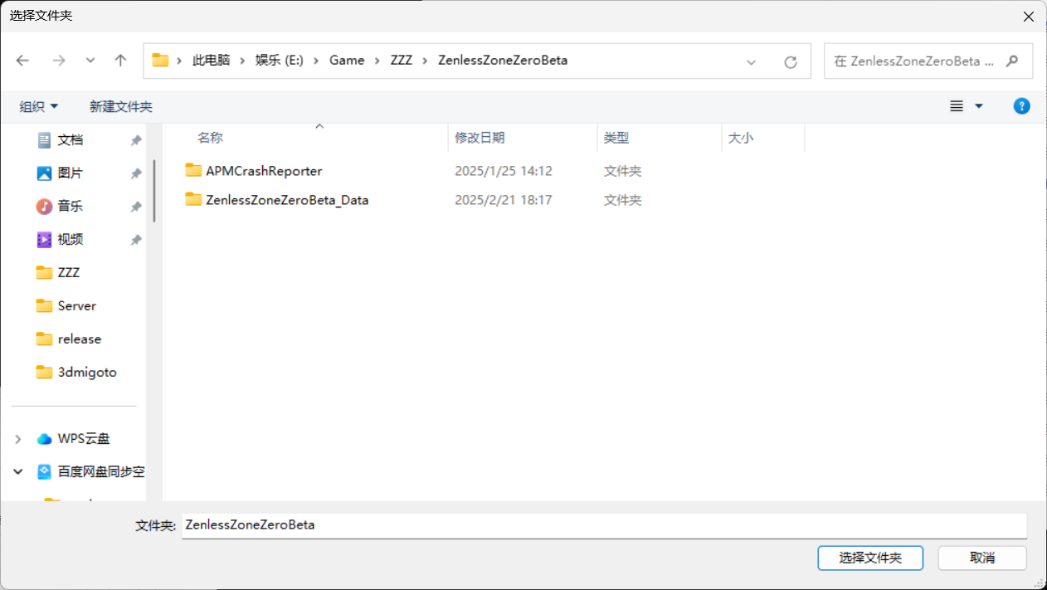Click the date 2025/2/21 18:17
The image size is (1047, 590).
(504, 200)
